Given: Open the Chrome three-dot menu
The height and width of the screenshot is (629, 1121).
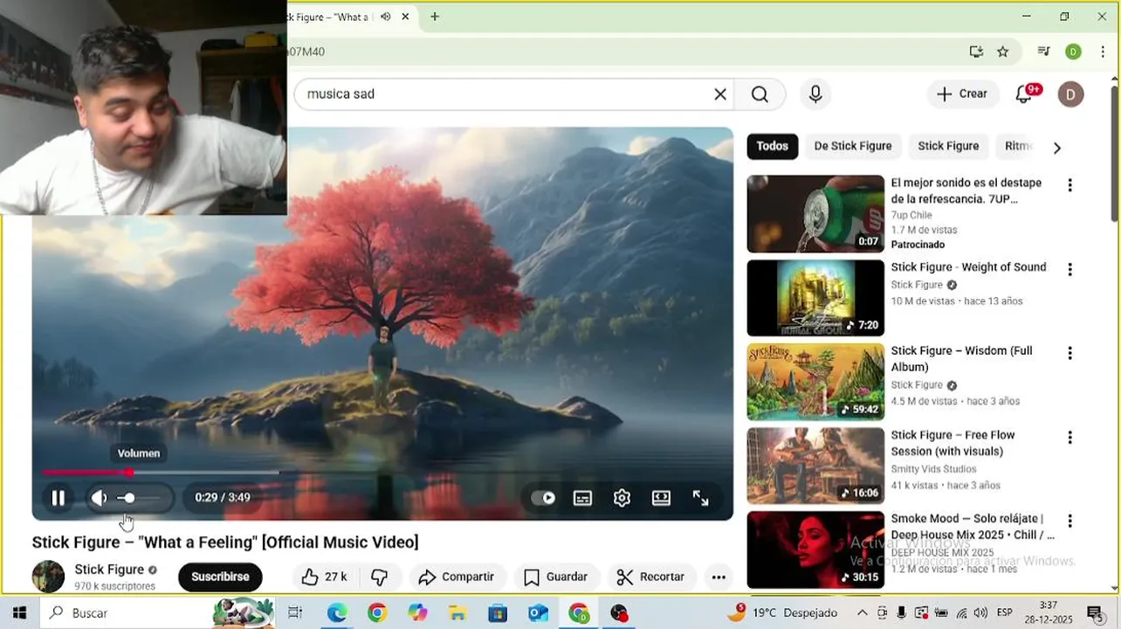Looking at the screenshot, I should [1103, 52].
